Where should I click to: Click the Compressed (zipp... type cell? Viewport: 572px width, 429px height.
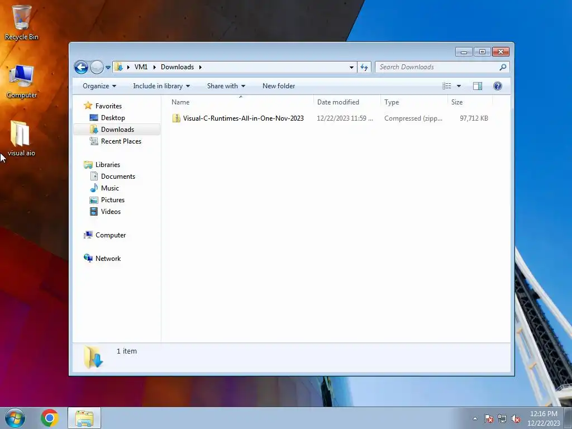pos(413,118)
